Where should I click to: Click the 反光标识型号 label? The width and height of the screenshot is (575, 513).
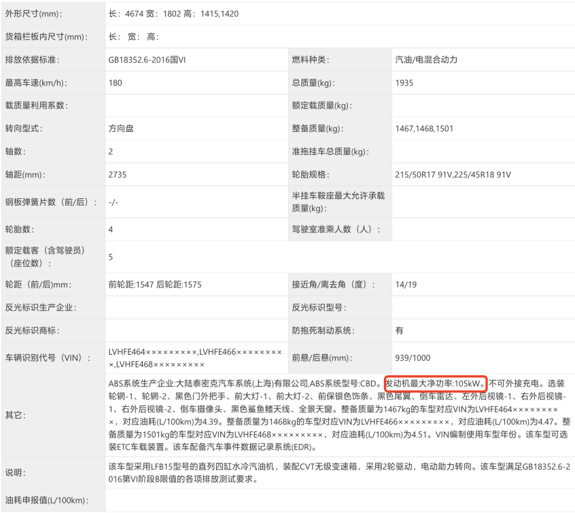[319, 308]
